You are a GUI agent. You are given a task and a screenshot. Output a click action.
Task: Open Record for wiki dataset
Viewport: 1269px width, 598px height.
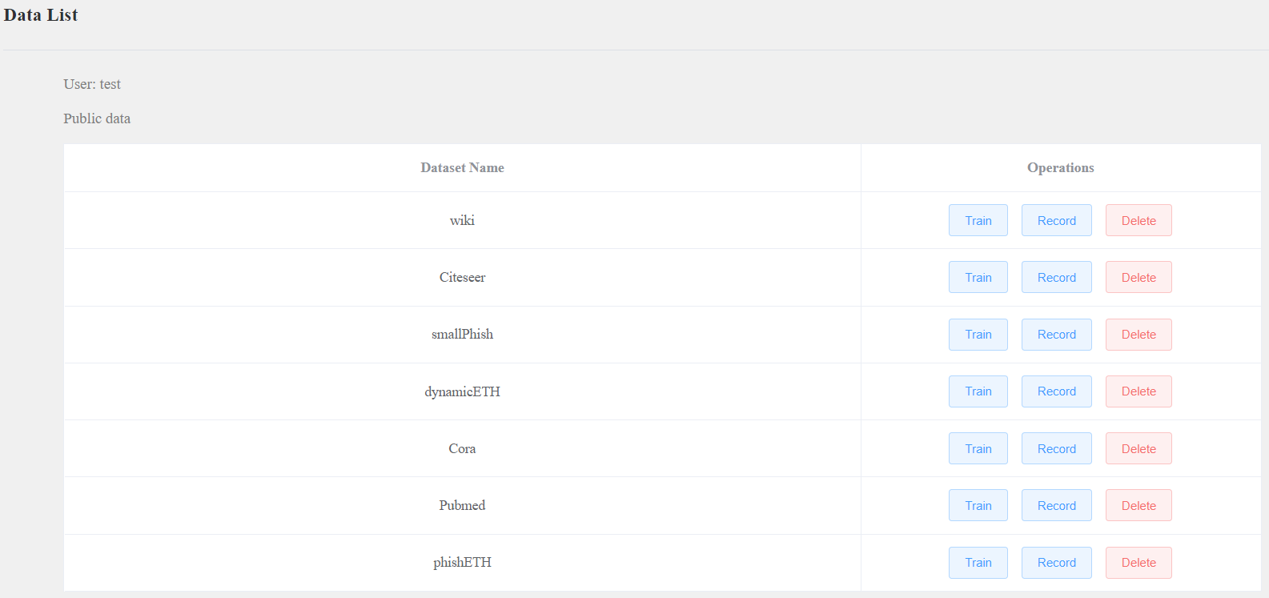click(x=1056, y=220)
